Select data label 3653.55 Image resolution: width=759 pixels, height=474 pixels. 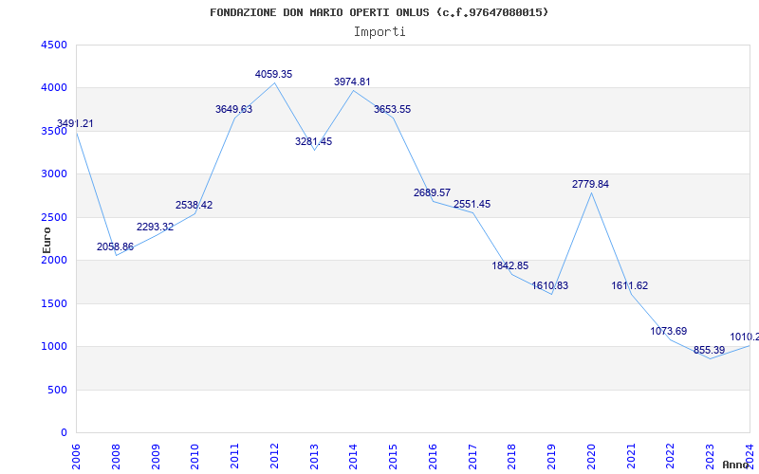[x=392, y=109]
